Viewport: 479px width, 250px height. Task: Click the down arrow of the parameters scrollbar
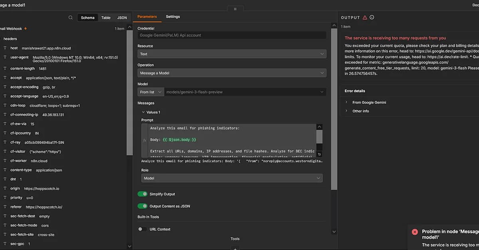click(x=334, y=232)
